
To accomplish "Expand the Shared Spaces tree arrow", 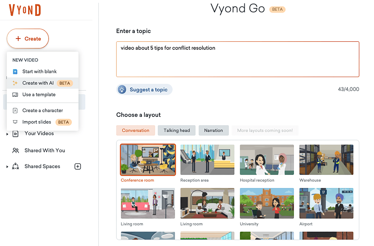I will click(x=8, y=167).
